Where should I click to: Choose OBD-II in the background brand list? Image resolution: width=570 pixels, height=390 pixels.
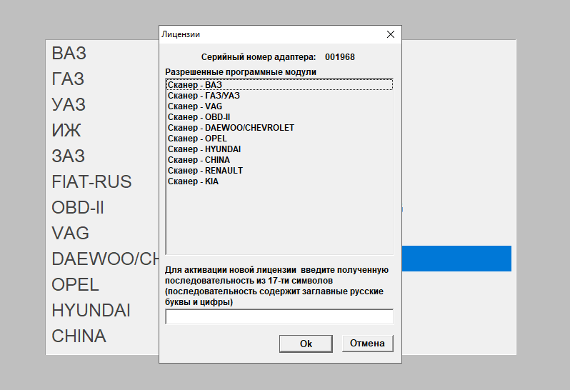pyautogui.click(x=78, y=208)
